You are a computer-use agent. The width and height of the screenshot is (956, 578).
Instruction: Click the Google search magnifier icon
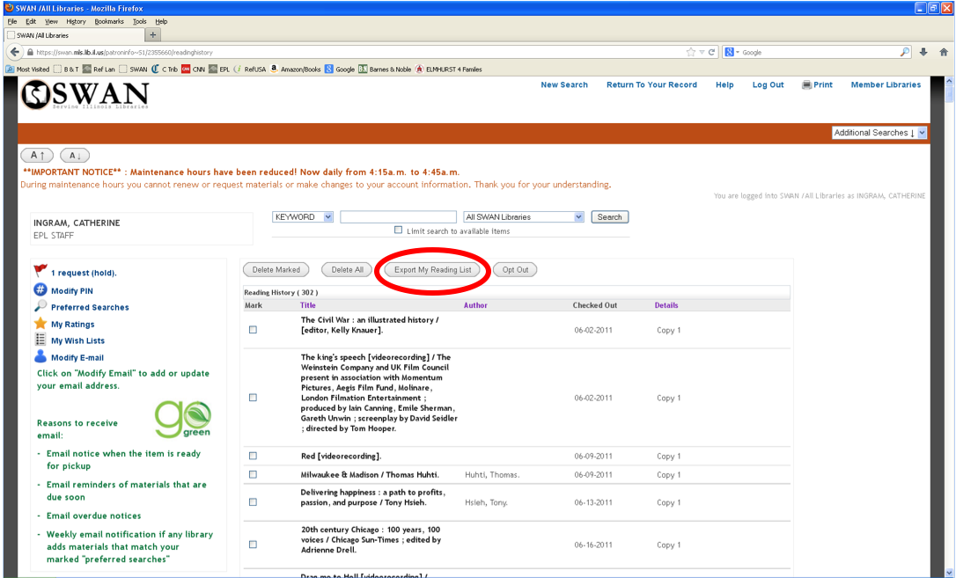point(905,53)
